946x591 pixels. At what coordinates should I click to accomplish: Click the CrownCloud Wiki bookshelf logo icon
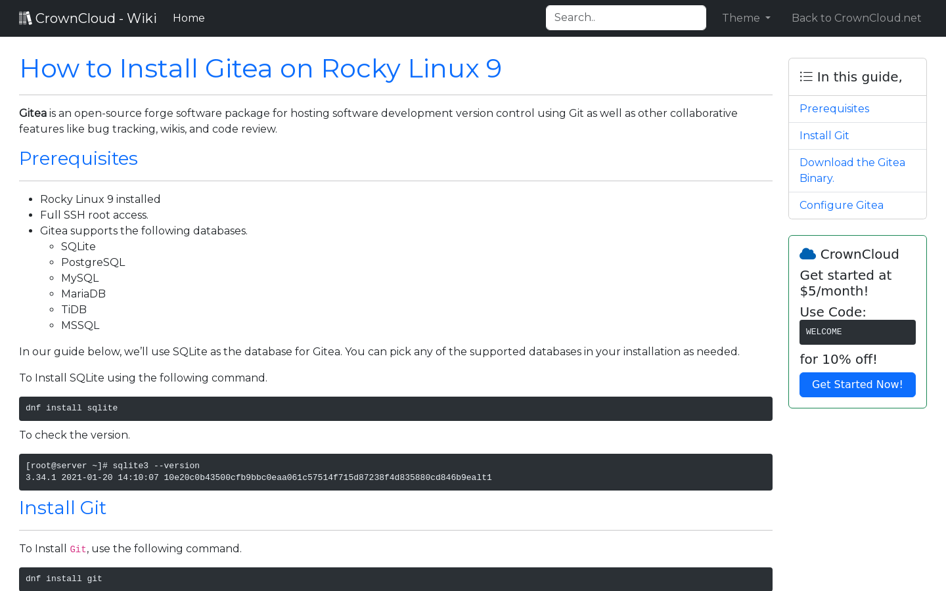pos(26,17)
